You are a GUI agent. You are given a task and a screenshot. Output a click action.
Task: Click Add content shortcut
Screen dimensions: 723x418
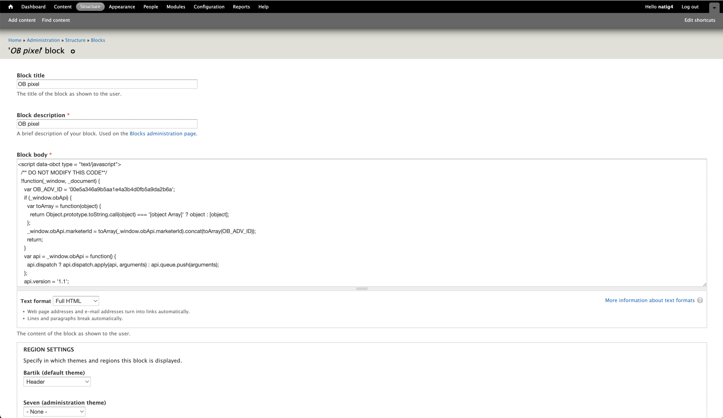tap(22, 20)
